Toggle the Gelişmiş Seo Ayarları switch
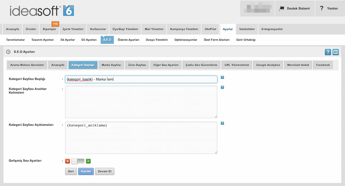345x186 pixels. click(x=78, y=161)
